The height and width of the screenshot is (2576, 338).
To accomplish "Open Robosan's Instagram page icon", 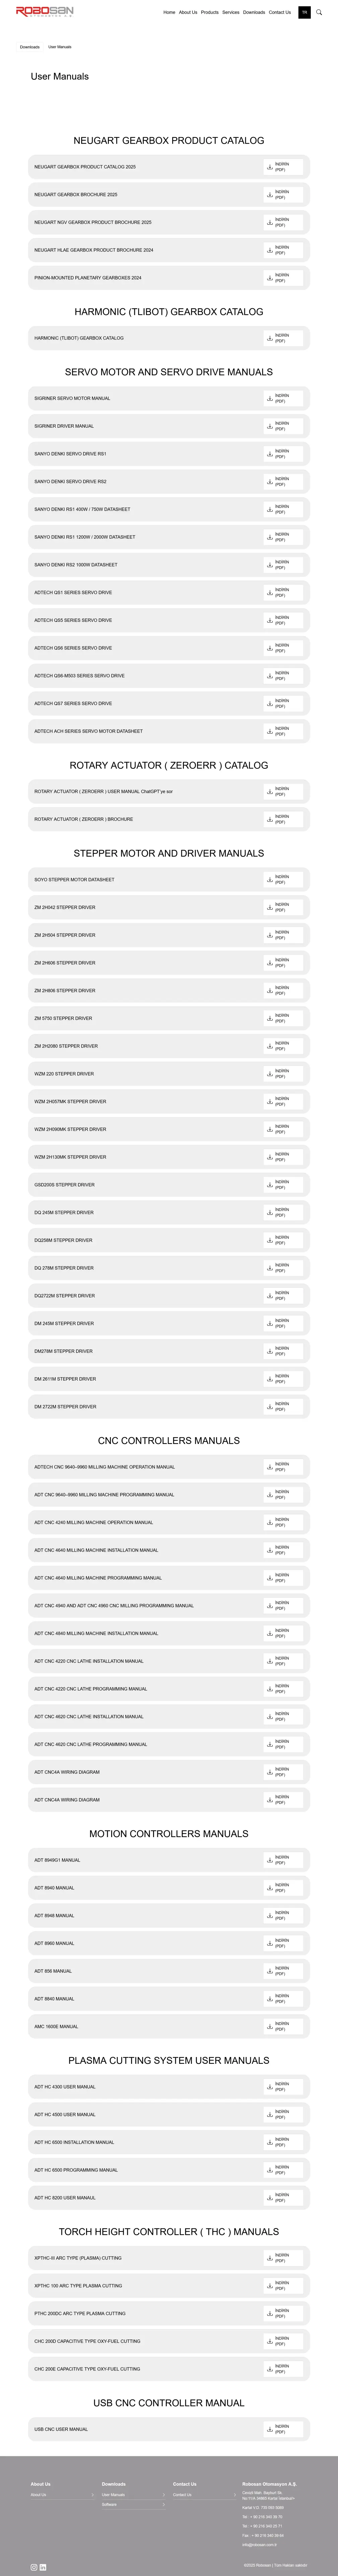I will pyautogui.click(x=33, y=2567).
